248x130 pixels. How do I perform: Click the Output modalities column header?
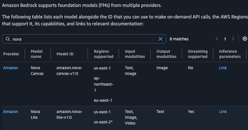[x=166, y=54]
